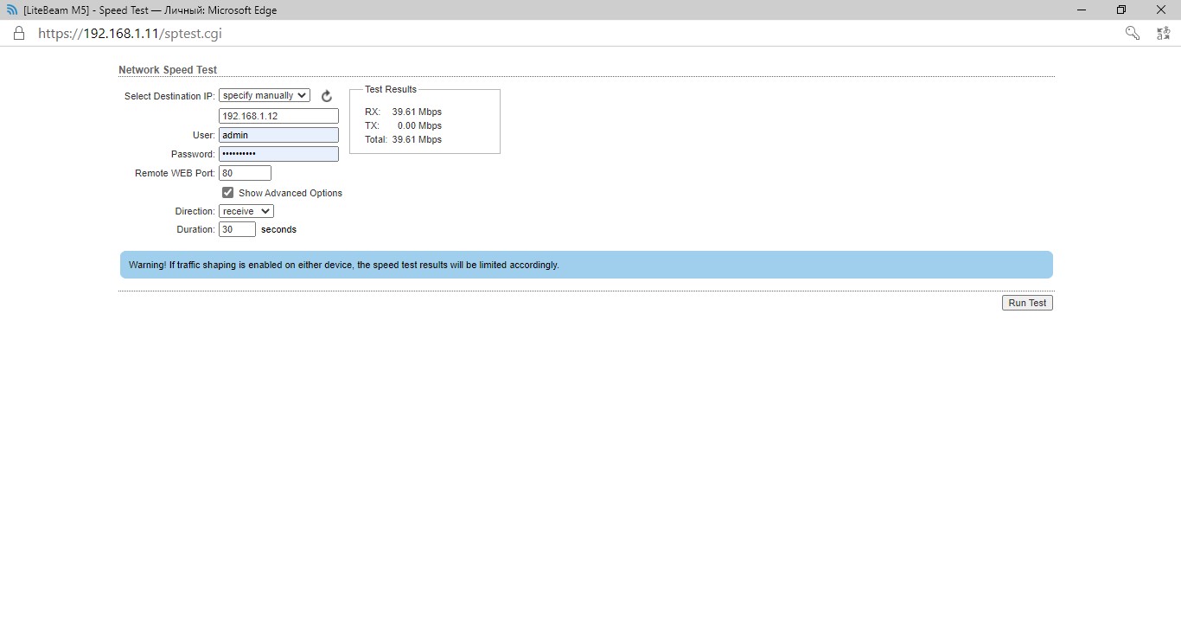The image size is (1181, 634).
Task: Open the Select Destination IP dropdown
Action: (x=265, y=96)
